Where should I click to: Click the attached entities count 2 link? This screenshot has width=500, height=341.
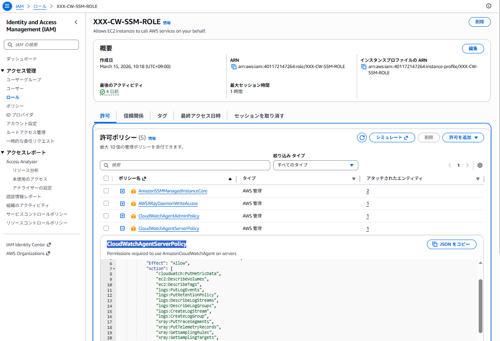[368, 191]
